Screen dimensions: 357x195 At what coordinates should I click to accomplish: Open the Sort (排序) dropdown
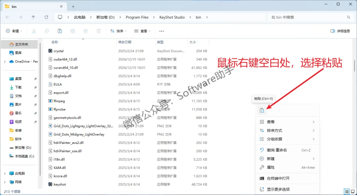click(x=118, y=31)
